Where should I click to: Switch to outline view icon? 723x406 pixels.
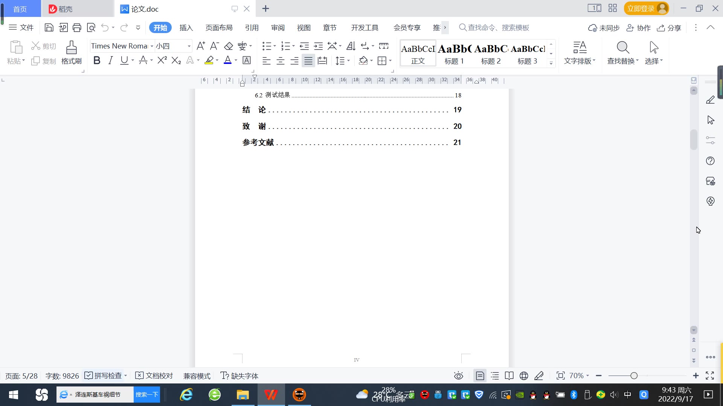[495, 376]
